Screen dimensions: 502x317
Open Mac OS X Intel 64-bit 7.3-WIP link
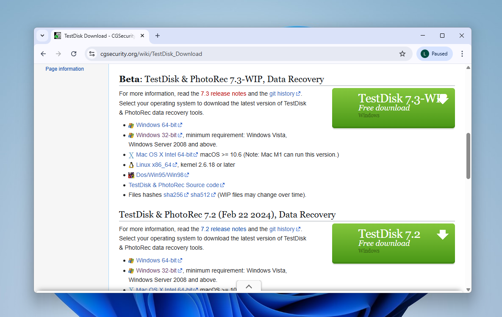[x=166, y=154]
